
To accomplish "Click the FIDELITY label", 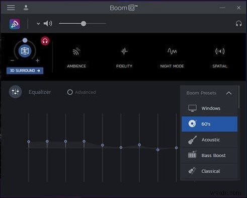I will (x=124, y=66).
